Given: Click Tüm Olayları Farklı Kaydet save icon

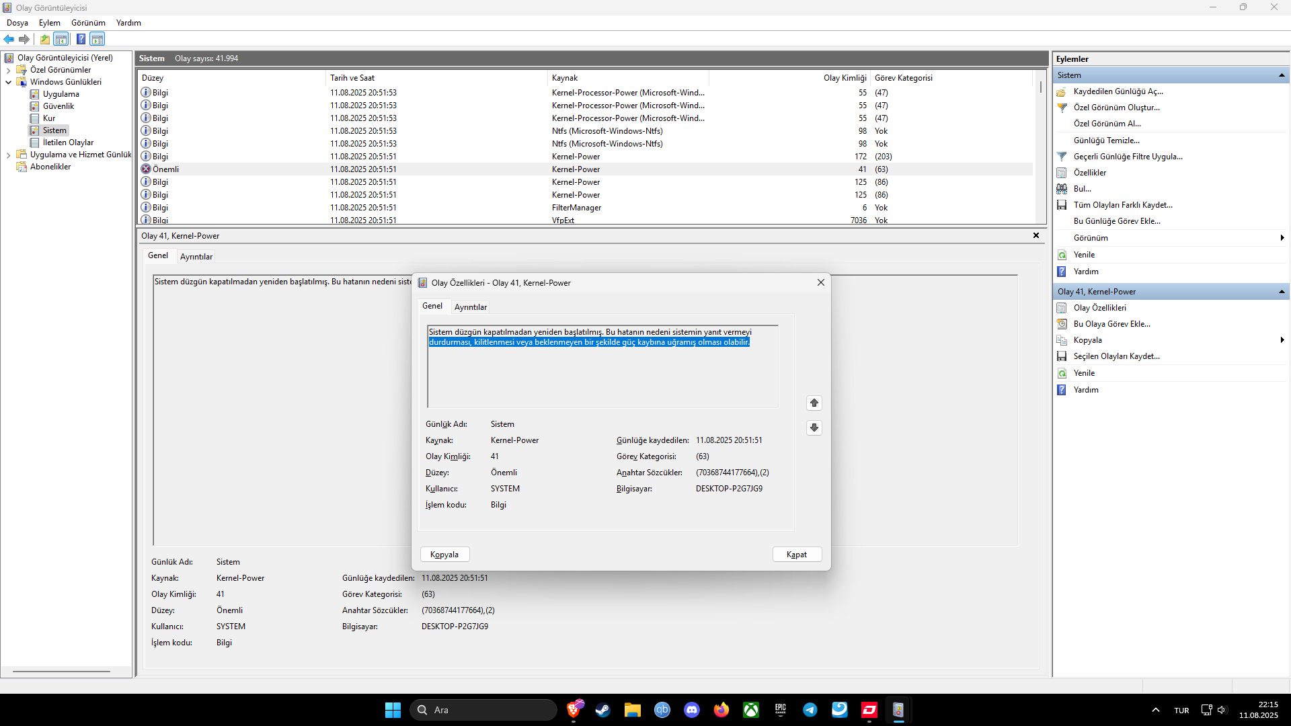Looking at the screenshot, I should click(x=1062, y=205).
